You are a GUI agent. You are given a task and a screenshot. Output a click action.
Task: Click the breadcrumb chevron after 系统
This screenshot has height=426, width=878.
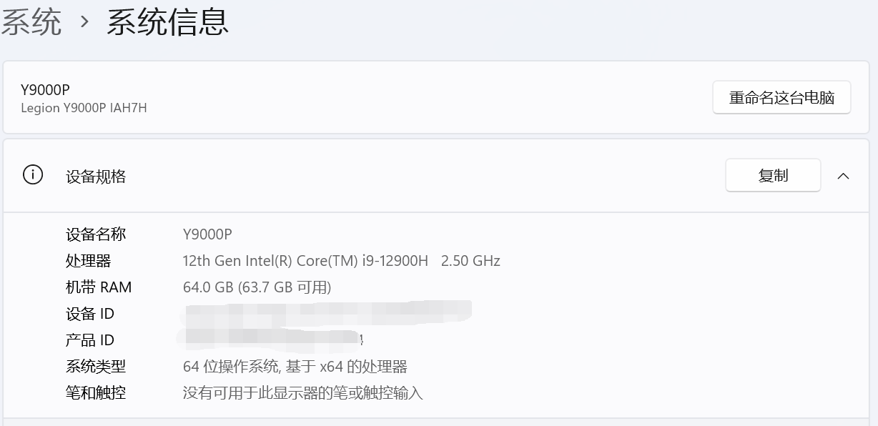[85, 22]
